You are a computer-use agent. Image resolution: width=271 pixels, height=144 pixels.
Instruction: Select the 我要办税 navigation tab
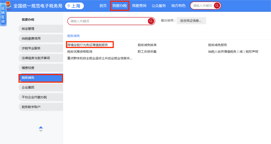click(x=120, y=6)
